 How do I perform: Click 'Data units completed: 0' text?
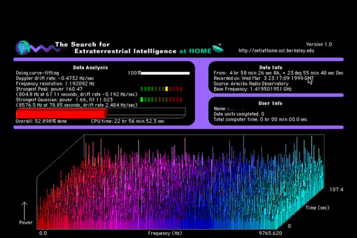pyautogui.click(x=239, y=114)
